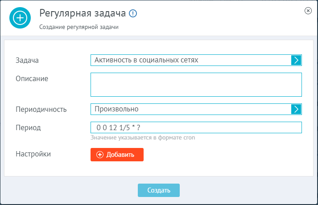Click the Добавить settings button
Viewport: 318px width, 205px height.
pos(117,155)
